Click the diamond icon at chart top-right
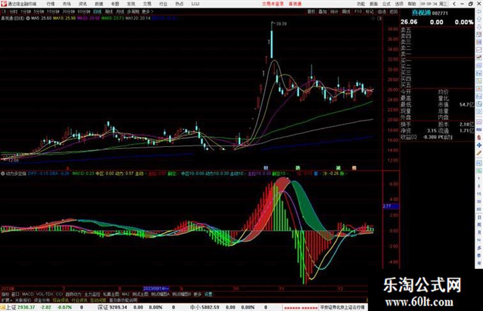This screenshot has width=483, height=311. 373,18
